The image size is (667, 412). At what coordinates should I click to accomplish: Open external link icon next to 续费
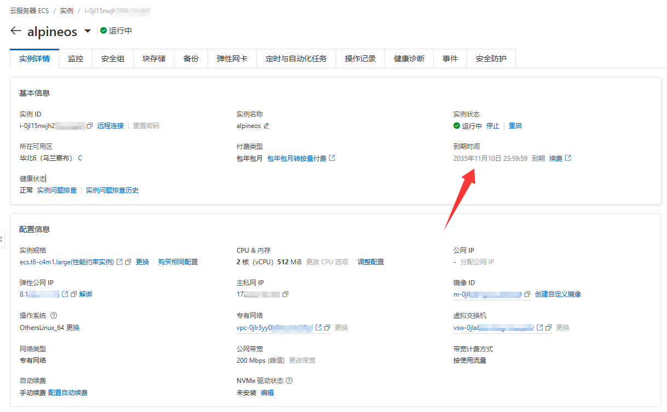tap(568, 158)
